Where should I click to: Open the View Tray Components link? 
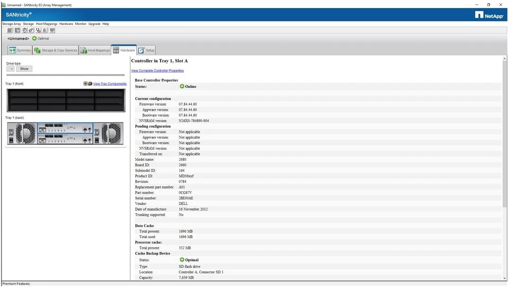tap(110, 84)
